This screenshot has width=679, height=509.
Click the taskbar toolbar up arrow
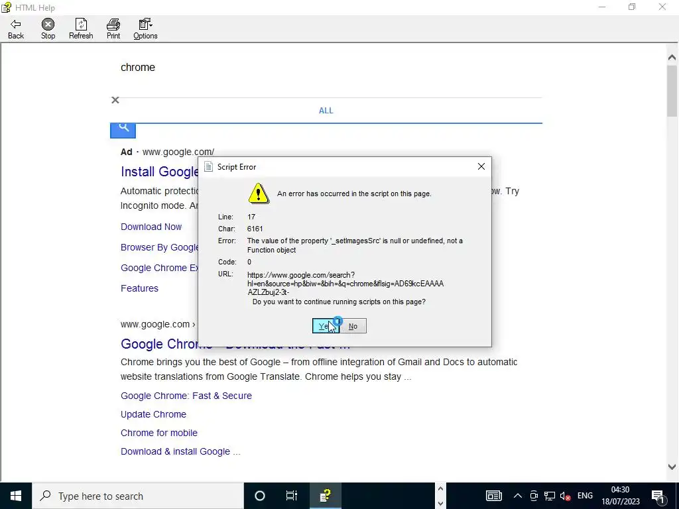click(440, 488)
